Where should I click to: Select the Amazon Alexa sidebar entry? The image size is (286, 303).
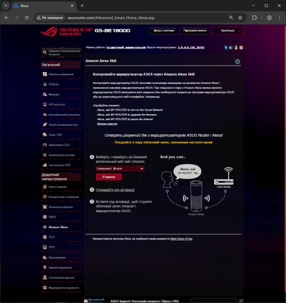(x=61, y=227)
